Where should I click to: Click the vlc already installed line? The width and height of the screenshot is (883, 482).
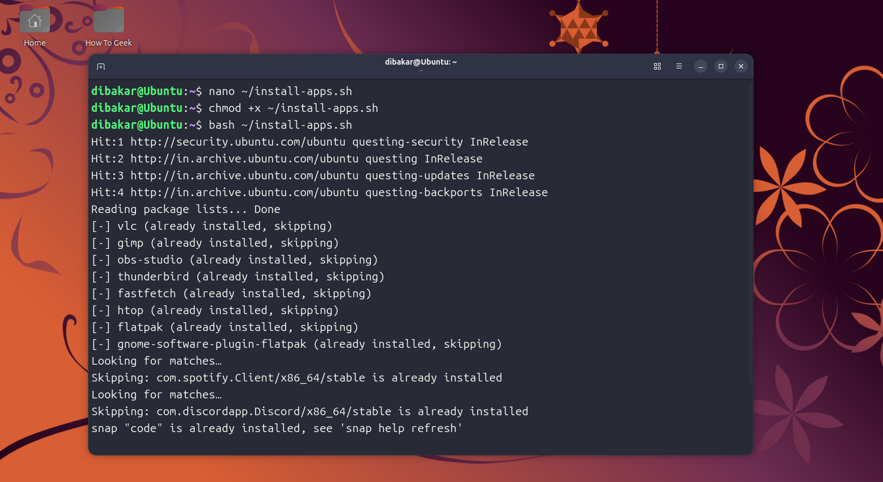(x=212, y=226)
